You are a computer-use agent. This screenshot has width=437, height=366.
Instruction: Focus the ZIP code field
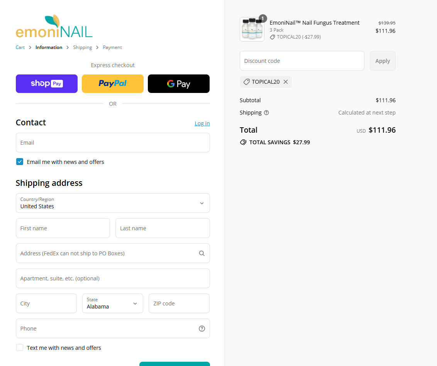(x=179, y=304)
